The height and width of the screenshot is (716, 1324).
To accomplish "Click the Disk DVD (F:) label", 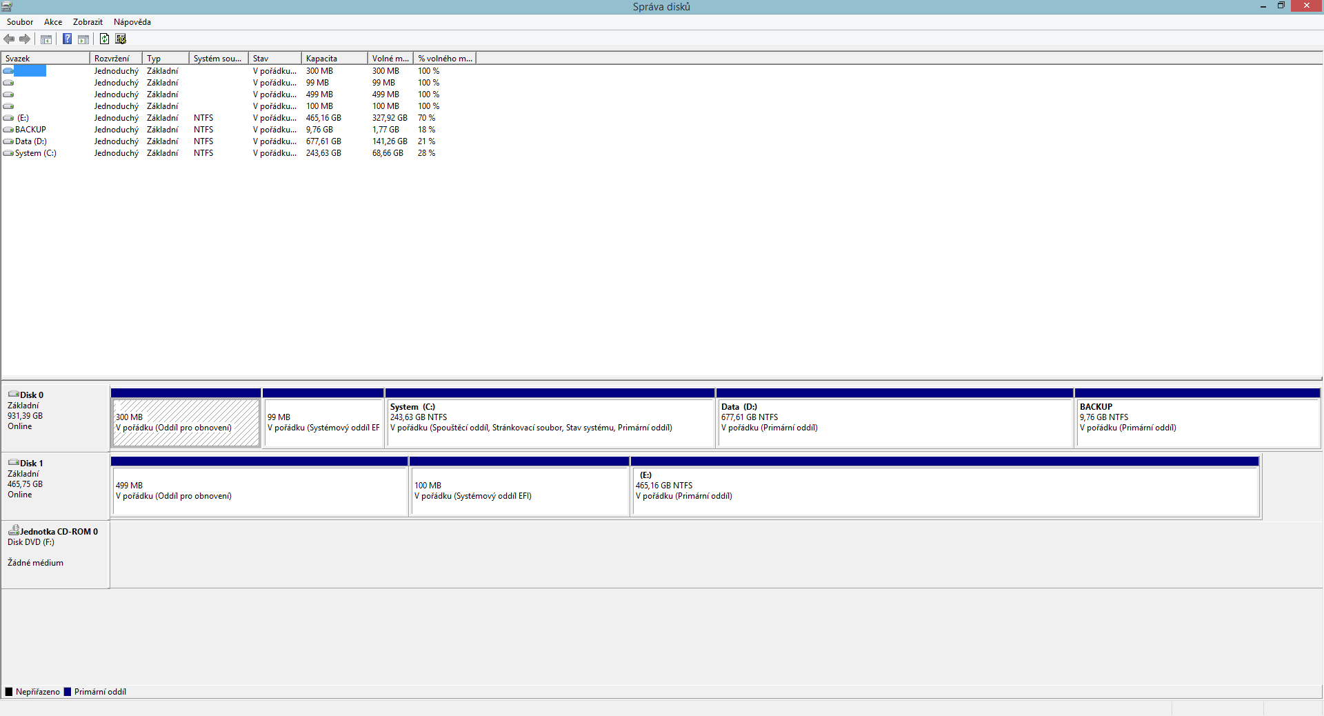I will coord(31,542).
